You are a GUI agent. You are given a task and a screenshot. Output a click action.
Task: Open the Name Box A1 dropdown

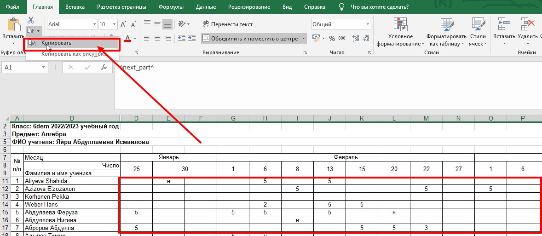(x=43, y=67)
